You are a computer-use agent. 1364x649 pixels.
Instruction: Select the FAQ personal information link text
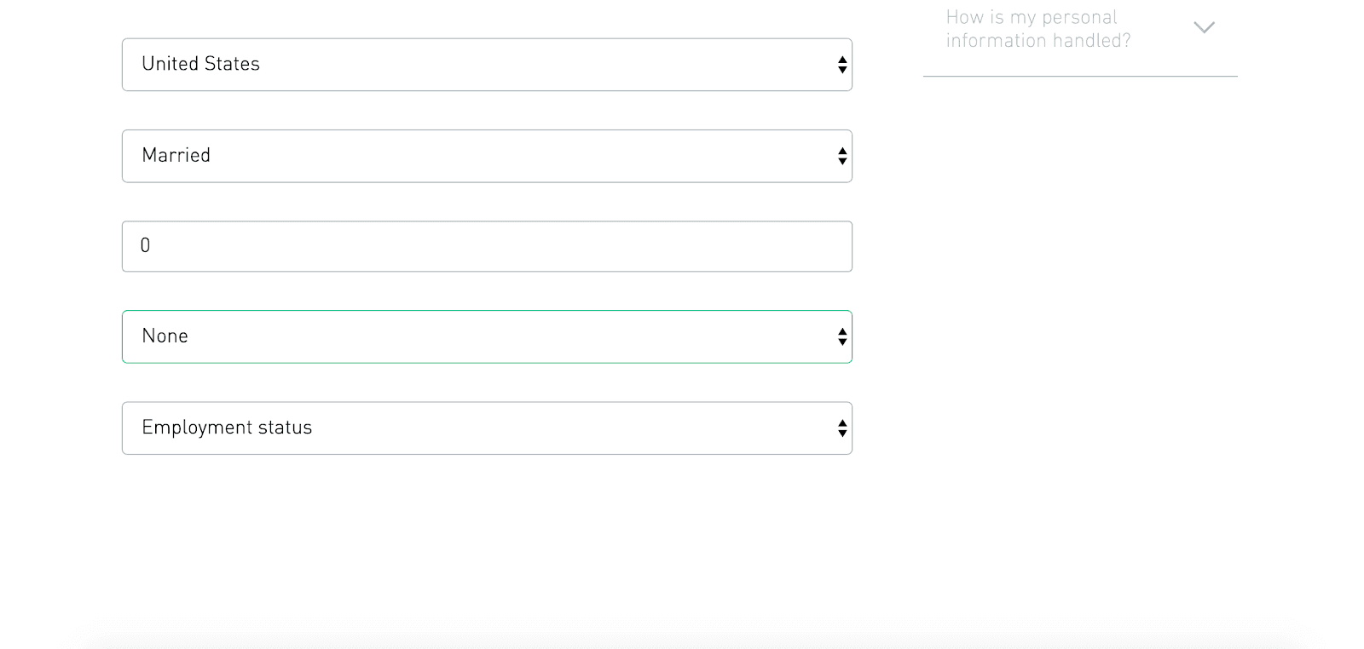(1038, 29)
